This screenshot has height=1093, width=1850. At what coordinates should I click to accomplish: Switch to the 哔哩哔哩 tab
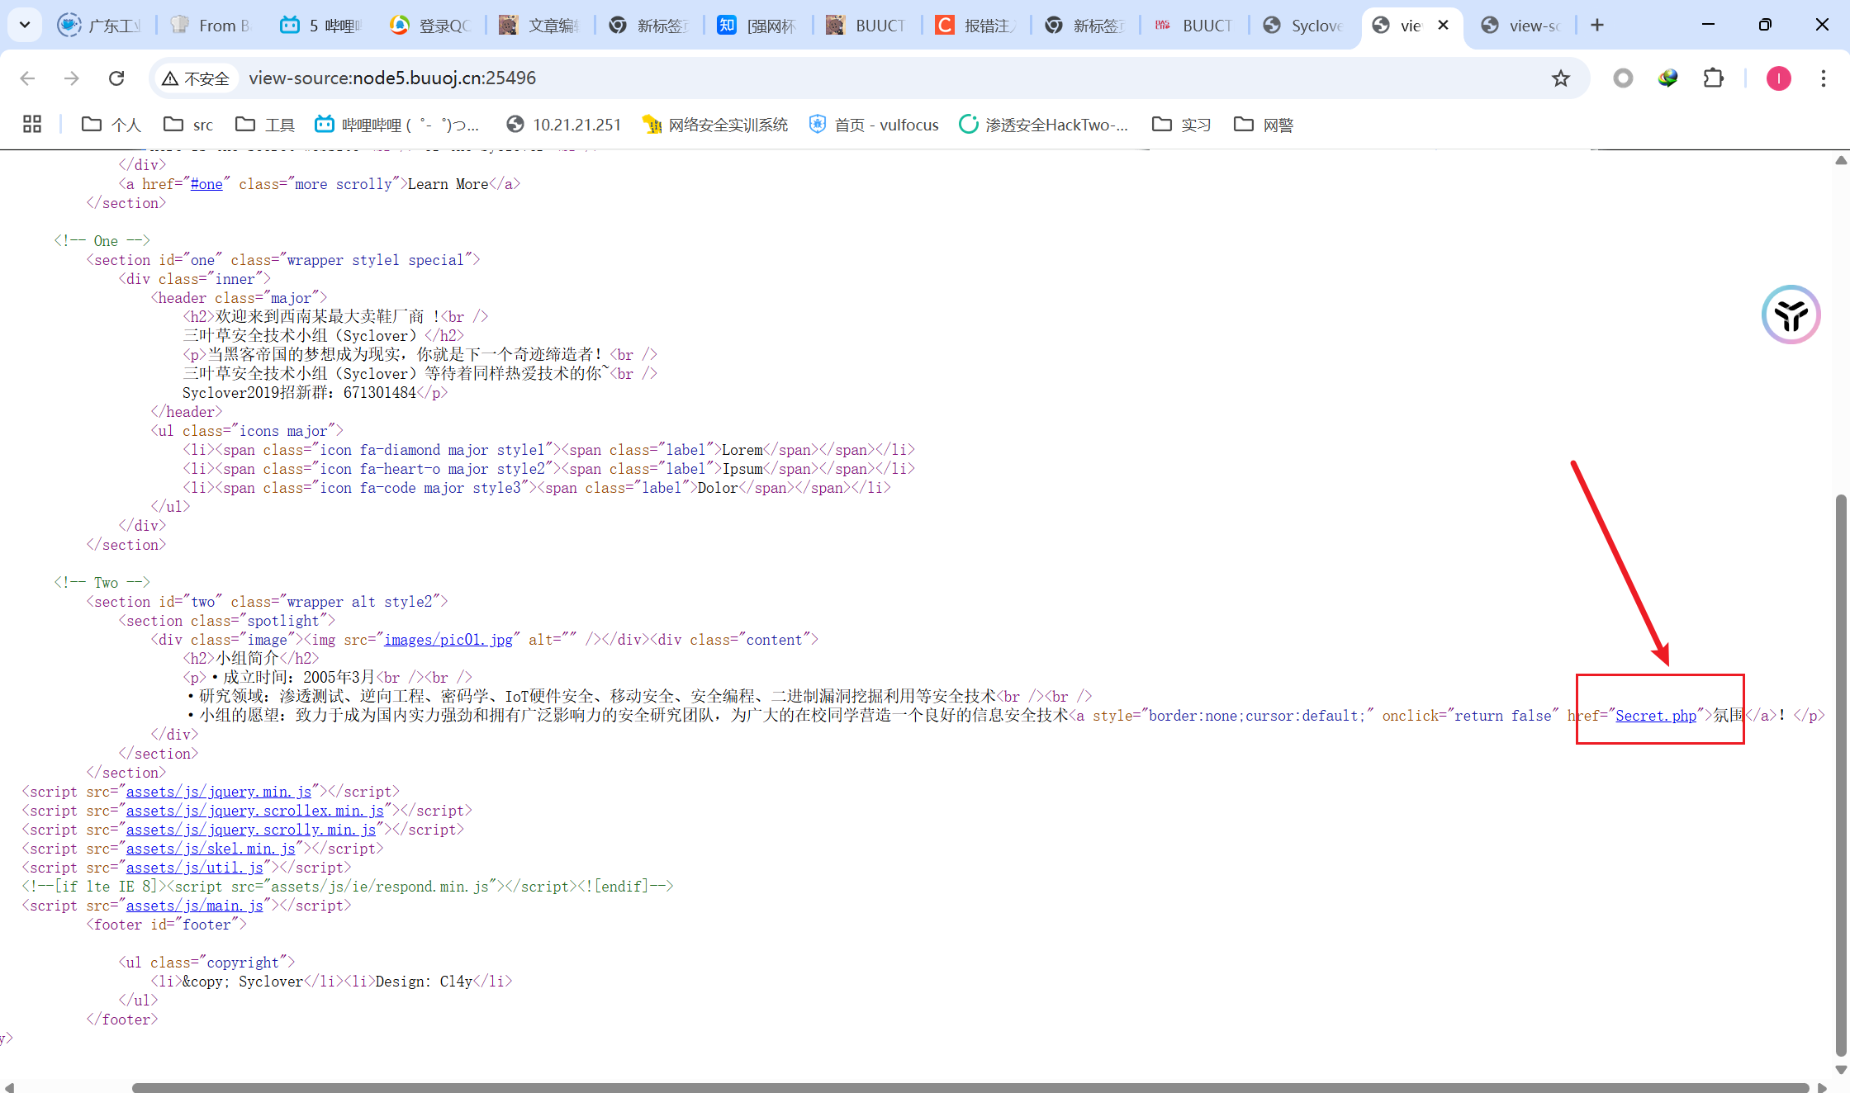point(320,26)
